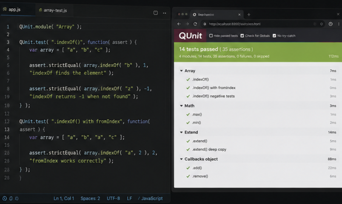Viewport: 342px width, 204px height.
Task: Close the browser tab with its X
Action: 239,14
